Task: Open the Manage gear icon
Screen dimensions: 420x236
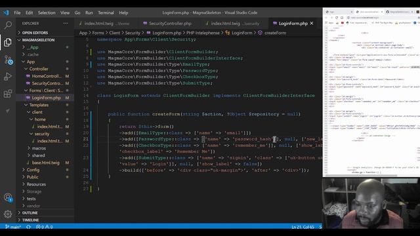Action: [8, 214]
